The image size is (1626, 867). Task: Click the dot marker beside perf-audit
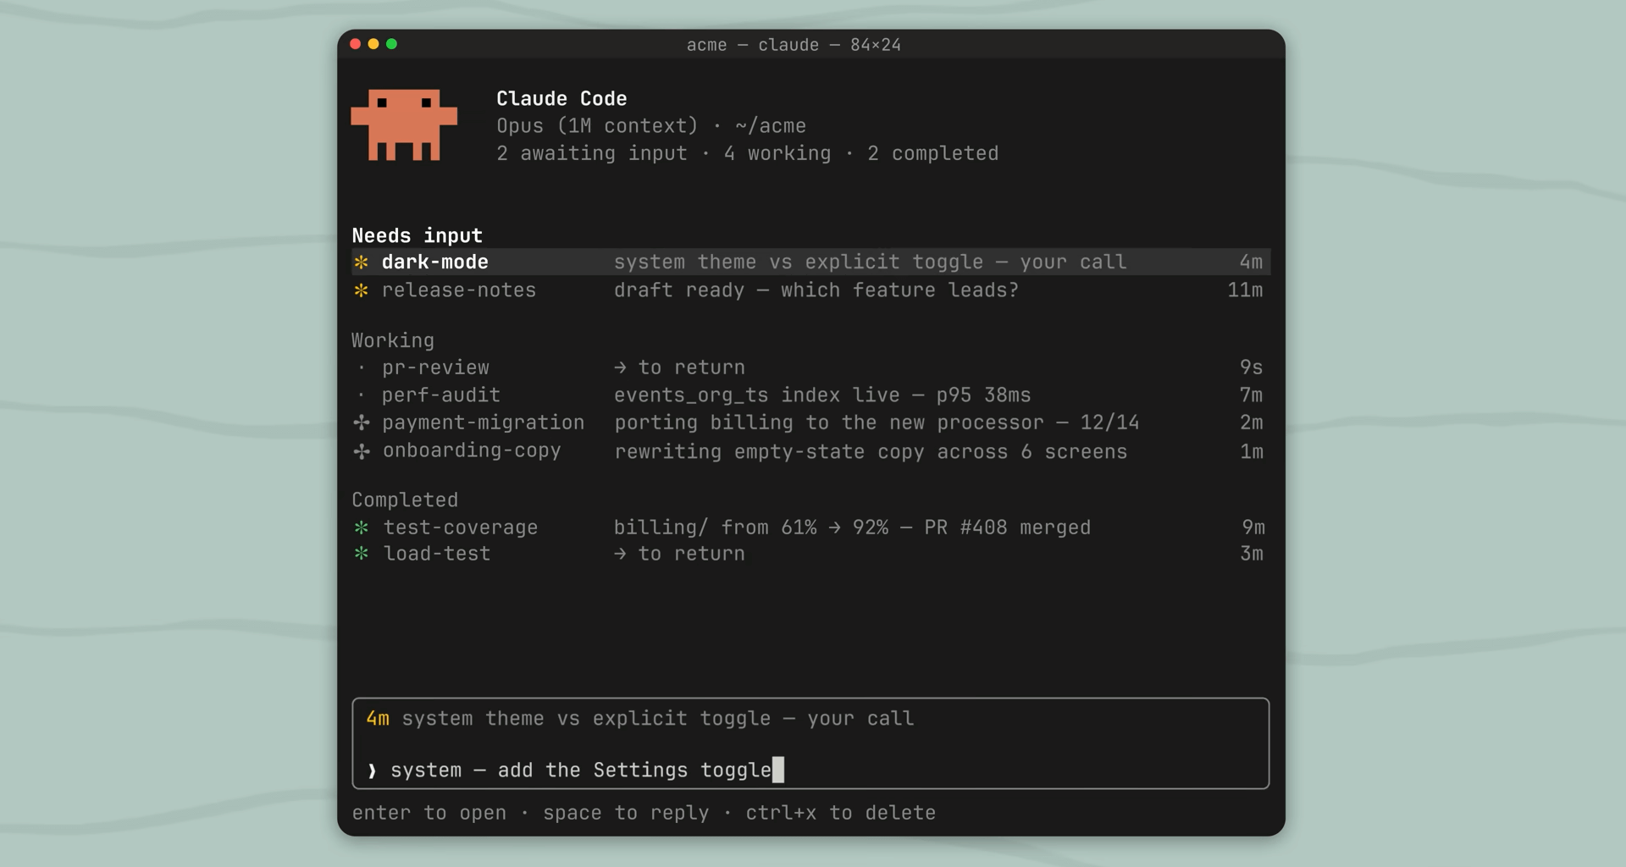click(362, 395)
